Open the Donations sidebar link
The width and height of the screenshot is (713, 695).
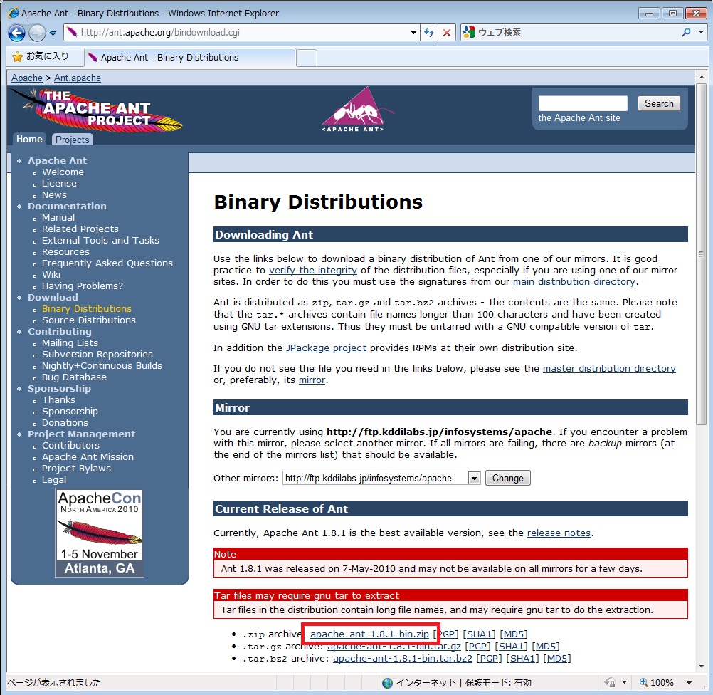[65, 422]
